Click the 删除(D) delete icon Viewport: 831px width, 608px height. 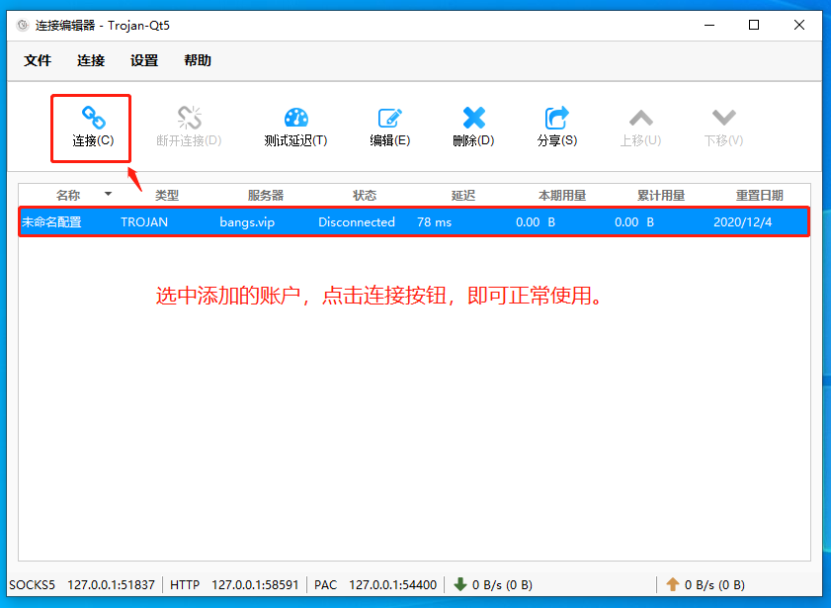pyautogui.click(x=473, y=126)
